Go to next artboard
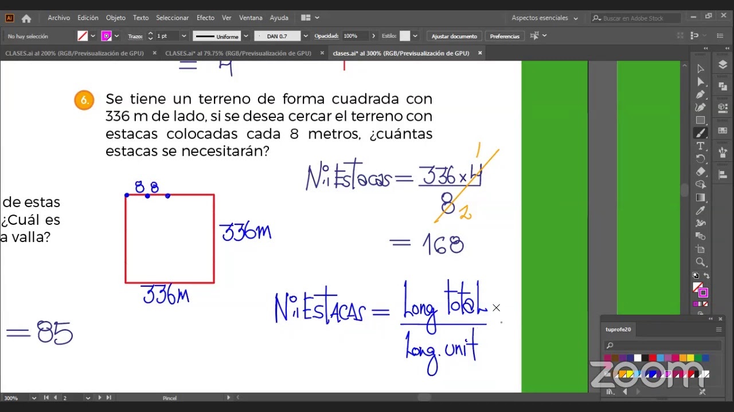 (100, 398)
